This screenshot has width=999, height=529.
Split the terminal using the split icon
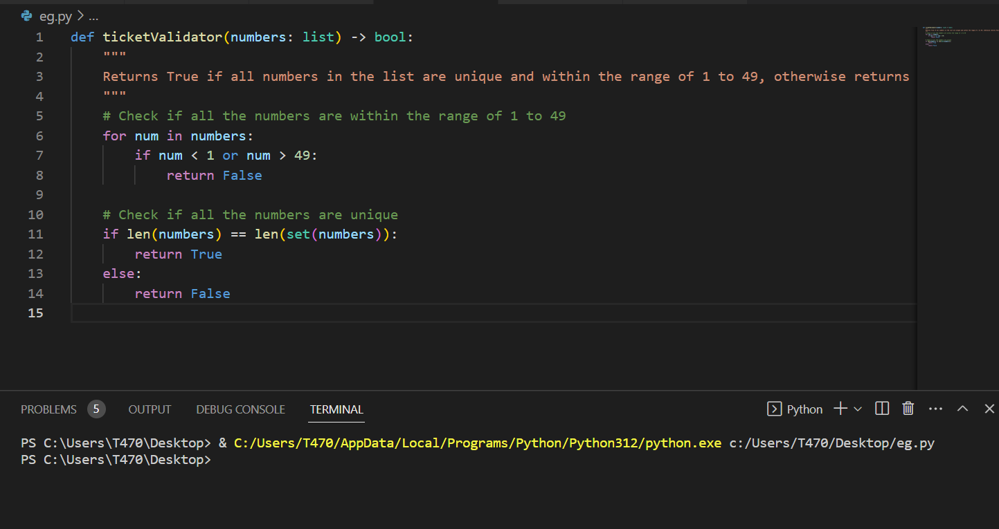pyautogui.click(x=881, y=408)
